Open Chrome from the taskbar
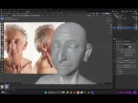Viewport: 138px width, 103px height. 71,92
